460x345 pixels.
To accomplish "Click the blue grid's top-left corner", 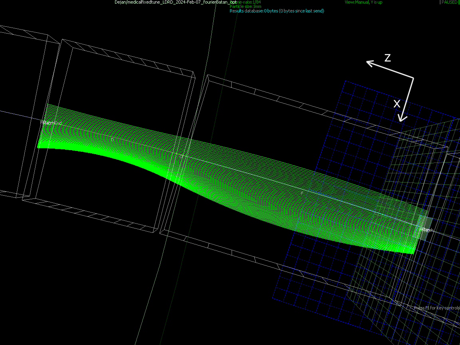I will [345, 81].
